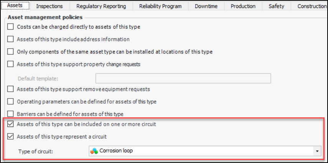Click the Default template input field
Viewport: 328px width, 163px height.
pyautogui.click(x=183, y=78)
